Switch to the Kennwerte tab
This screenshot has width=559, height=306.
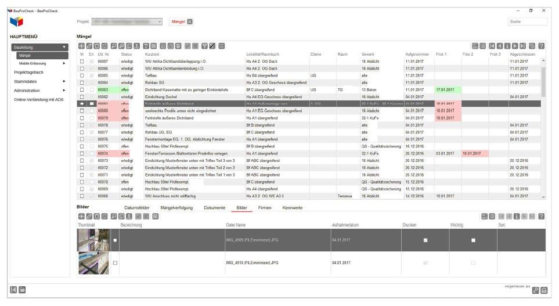pos(293,207)
